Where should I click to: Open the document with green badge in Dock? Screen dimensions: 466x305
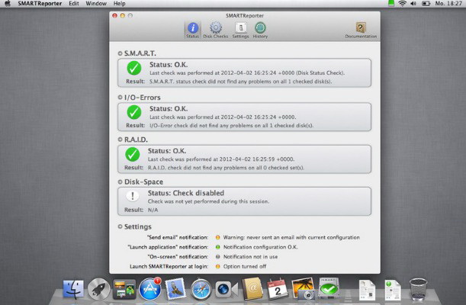click(x=393, y=291)
